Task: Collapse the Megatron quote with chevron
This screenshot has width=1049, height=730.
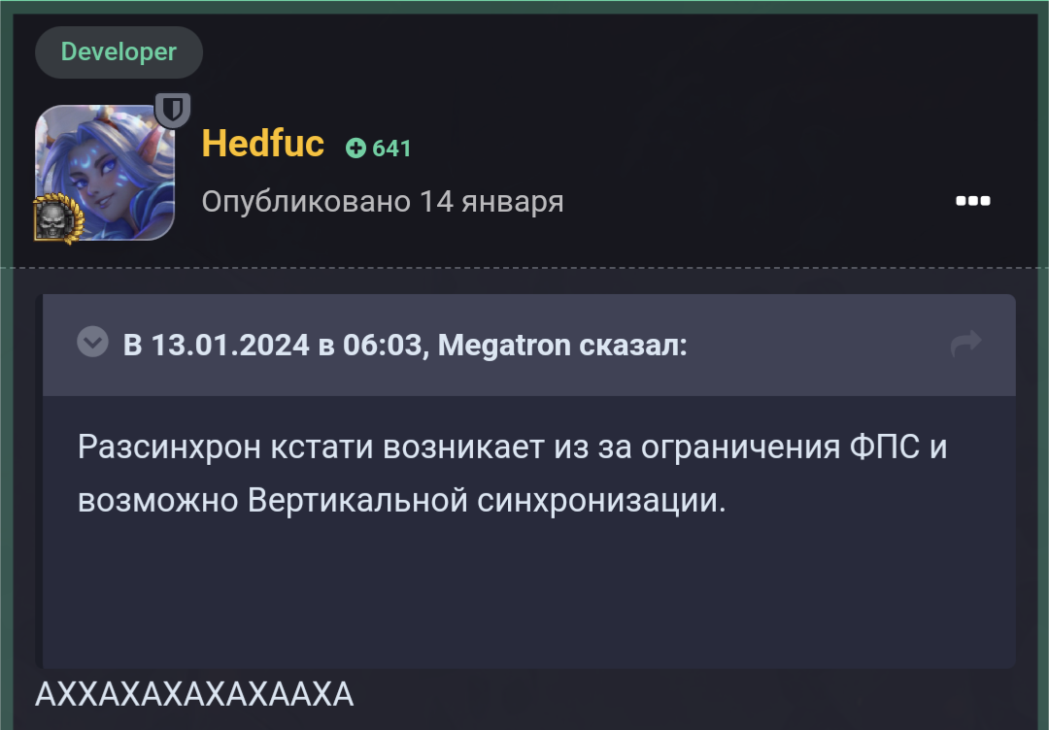Action: click(92, 343)
